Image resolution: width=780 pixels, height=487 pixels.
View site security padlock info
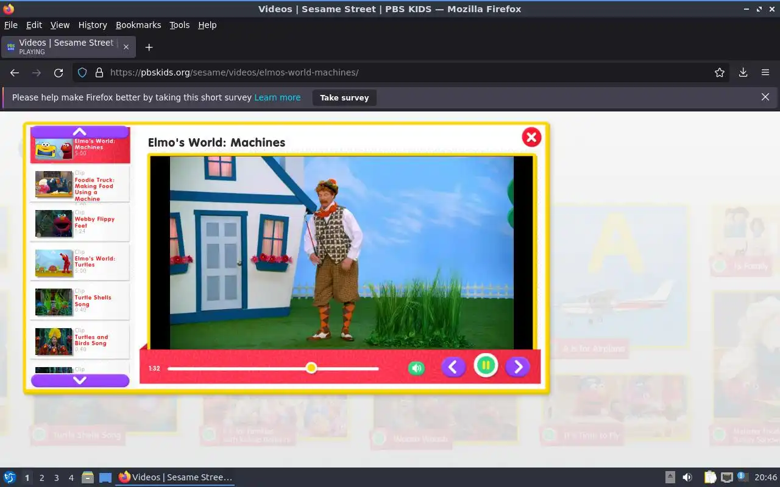point(99,72)
